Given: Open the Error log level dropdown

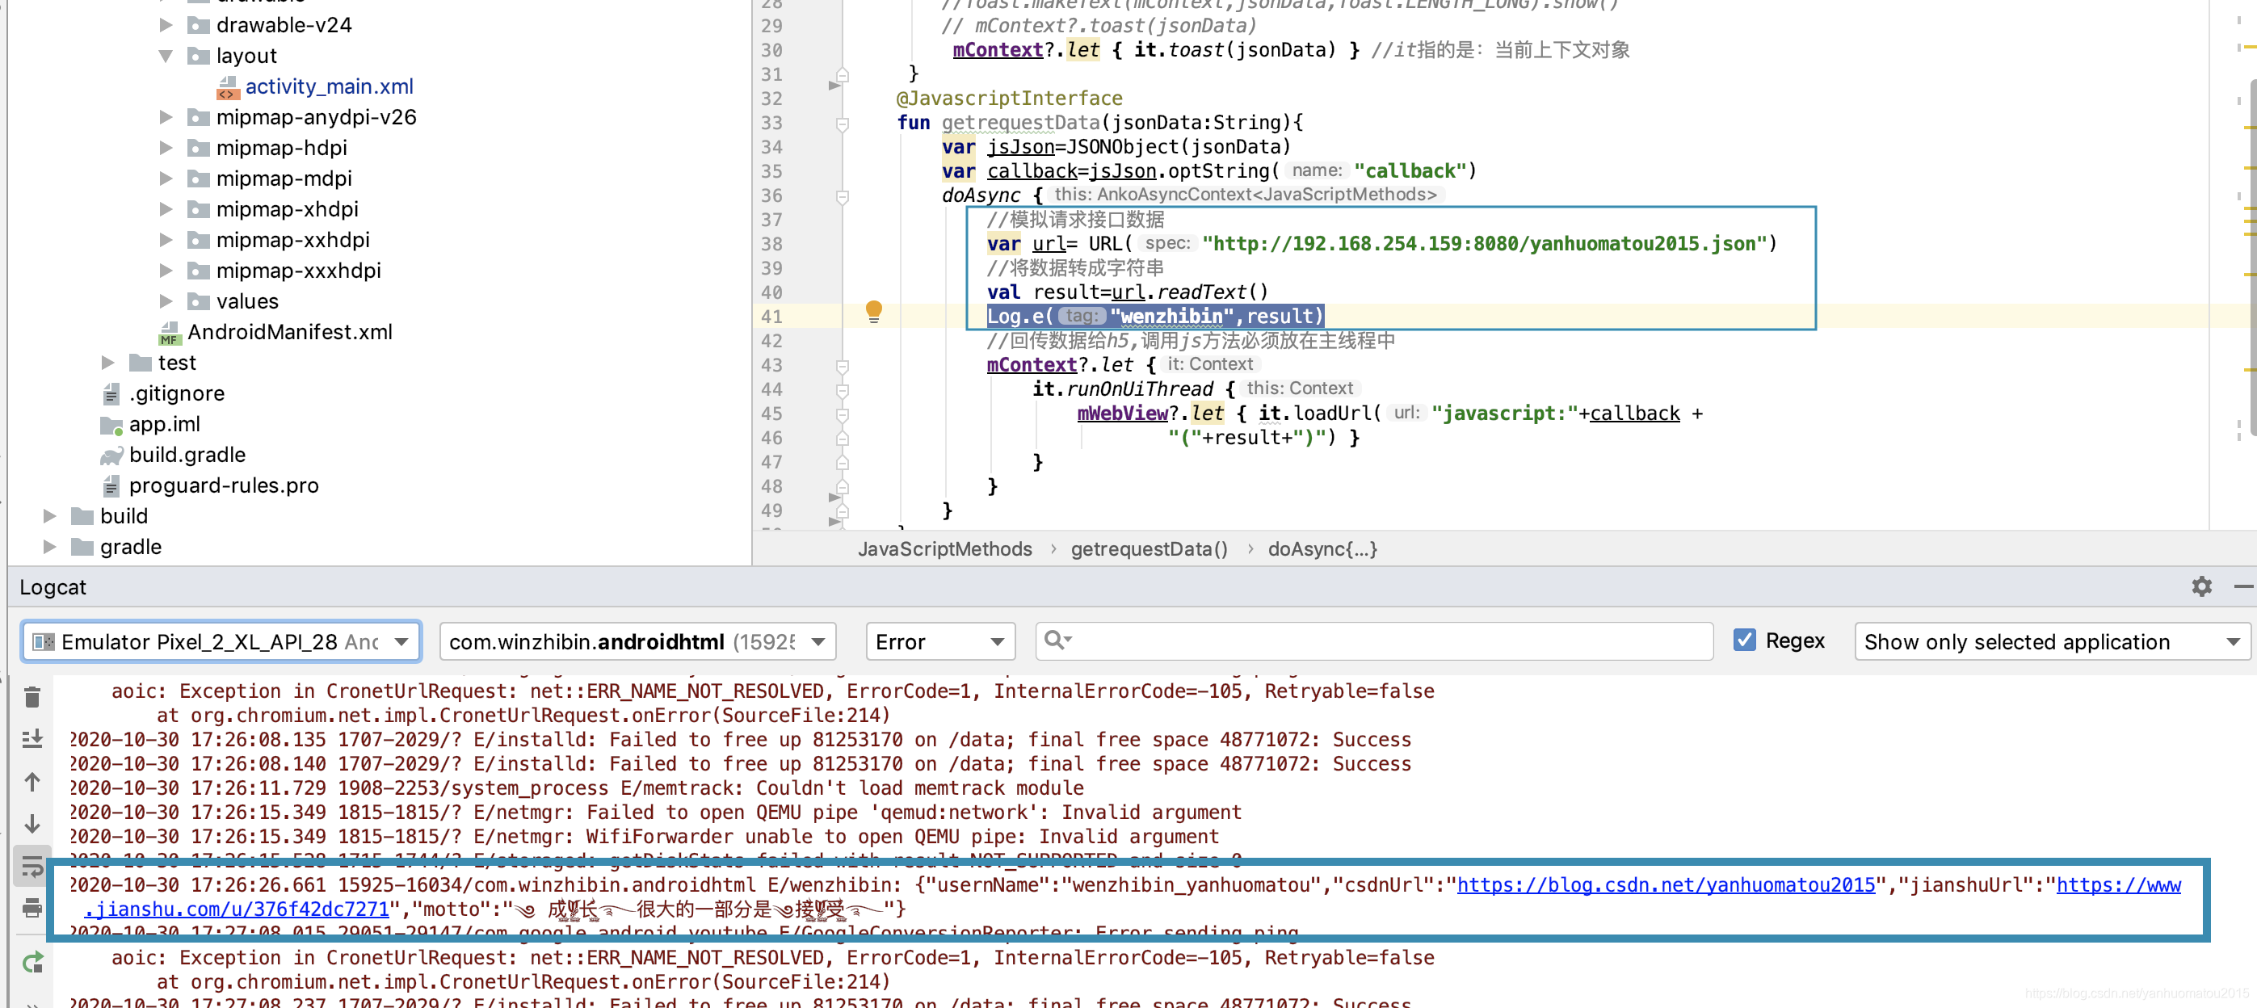Looking at the screenshot, I should (939, 642).
